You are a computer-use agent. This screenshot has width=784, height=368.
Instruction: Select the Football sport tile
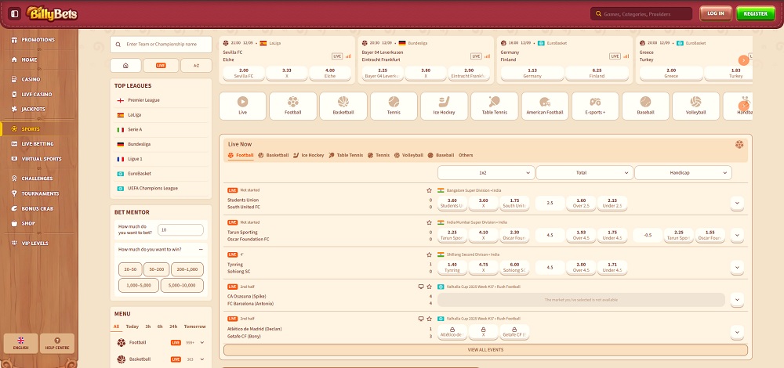(x=293, y=106)
